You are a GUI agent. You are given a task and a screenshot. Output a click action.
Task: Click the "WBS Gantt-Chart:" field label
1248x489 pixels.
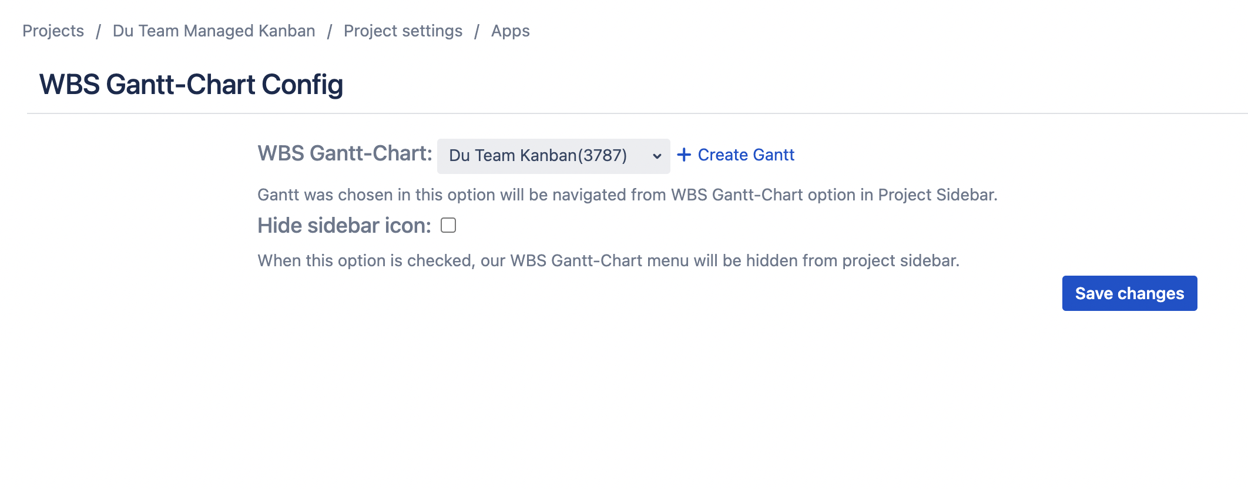click(345, 153)
